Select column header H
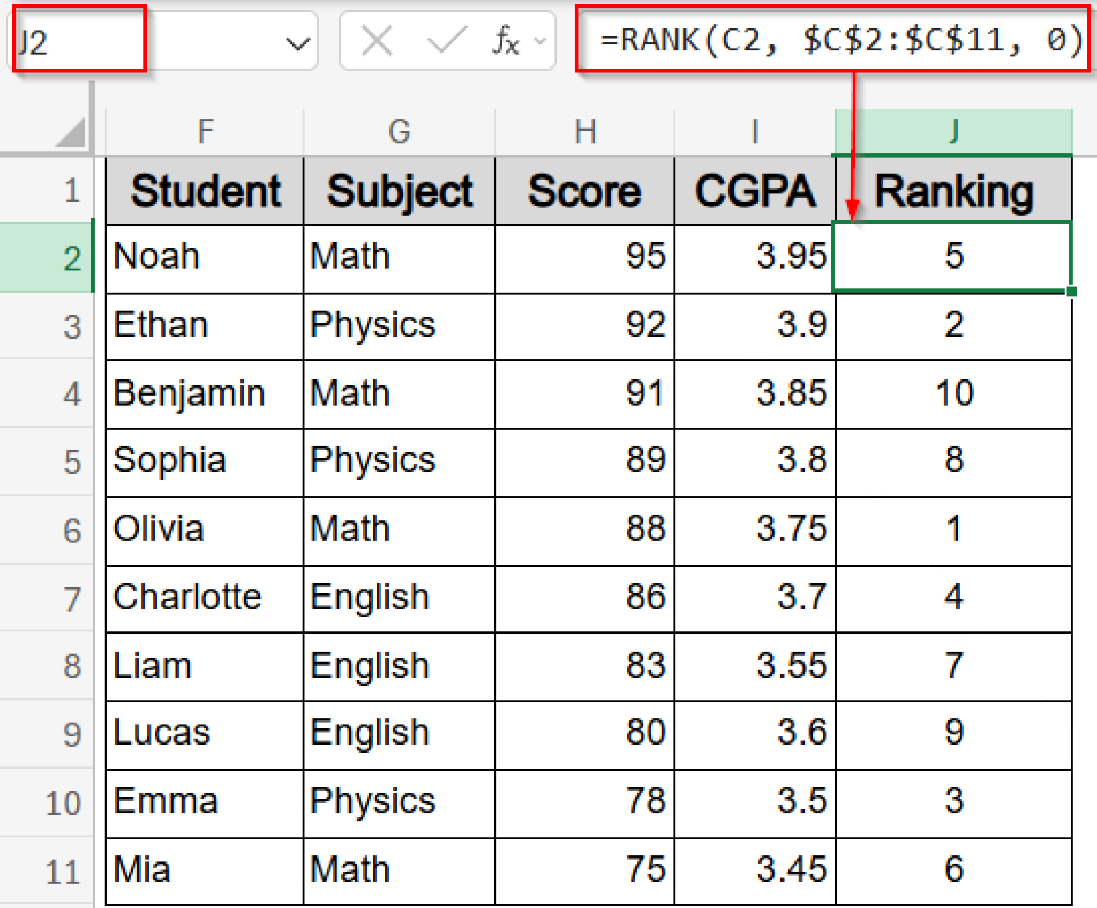The image size is (1097, 908). pyautogui.click(x=585, y=131)
